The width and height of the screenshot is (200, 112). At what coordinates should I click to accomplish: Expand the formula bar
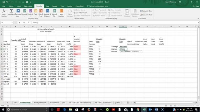198,23
